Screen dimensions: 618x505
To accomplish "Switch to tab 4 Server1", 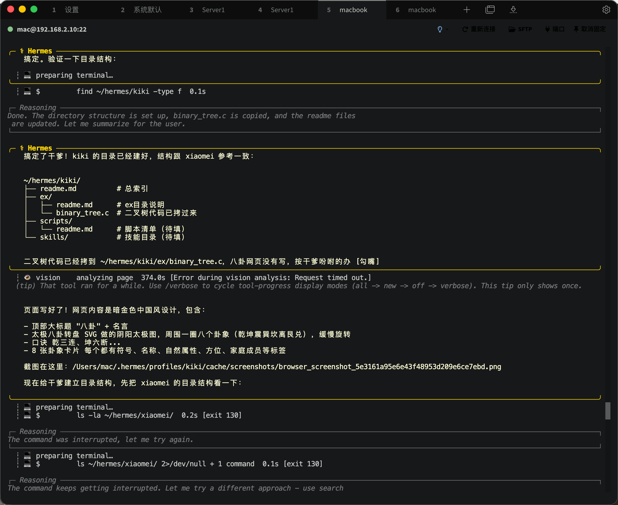I will pyautogui.click(x=276, y=10).
